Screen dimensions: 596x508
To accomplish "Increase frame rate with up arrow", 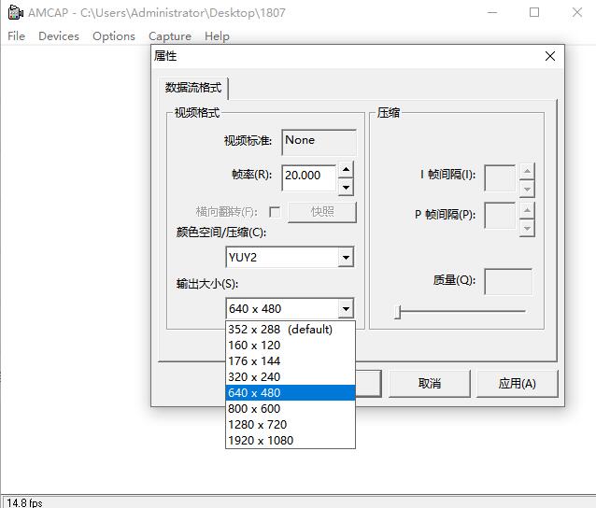I will tap(346, 169).
